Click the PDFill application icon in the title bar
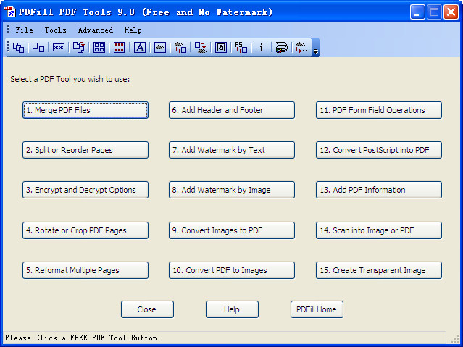463x347 pixels. click(9, 12)
